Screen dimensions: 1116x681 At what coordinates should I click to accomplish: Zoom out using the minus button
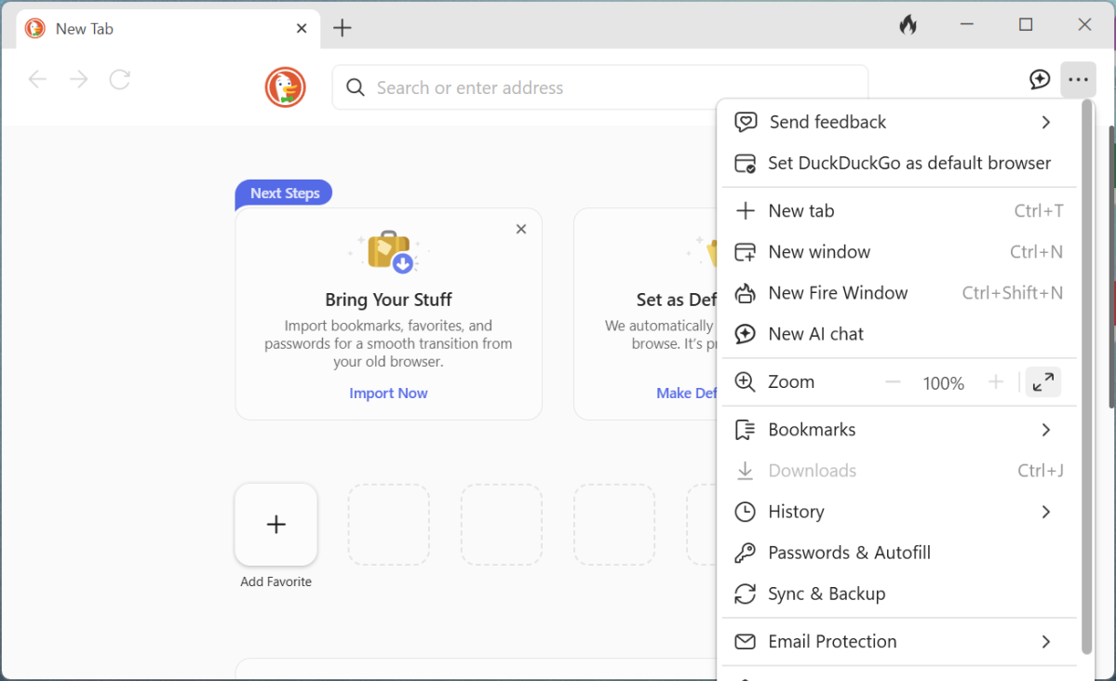(x=893, y=382)
